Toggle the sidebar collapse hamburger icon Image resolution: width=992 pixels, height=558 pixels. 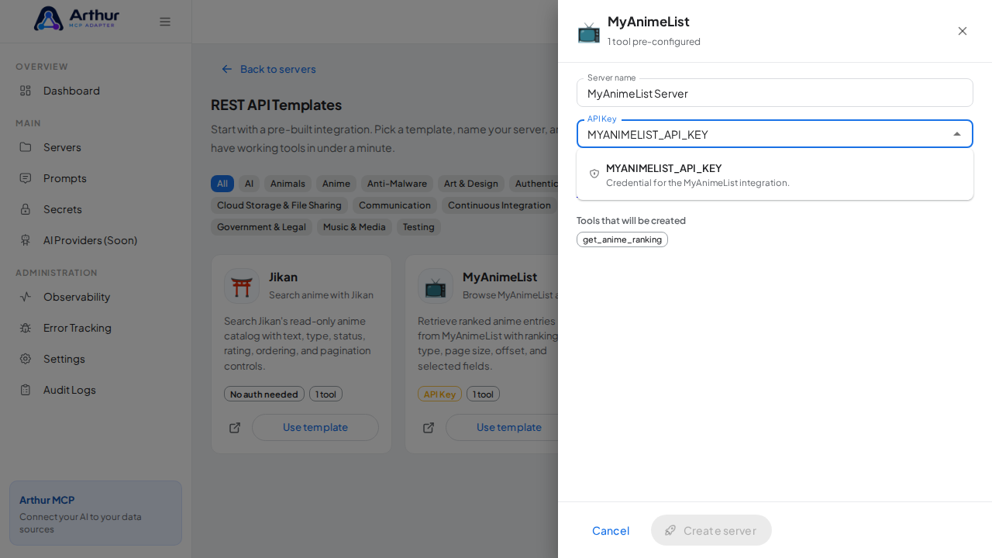165,22
